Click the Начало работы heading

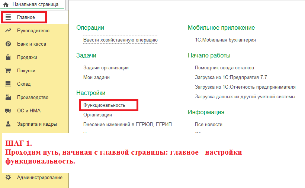tap(209, 56)
